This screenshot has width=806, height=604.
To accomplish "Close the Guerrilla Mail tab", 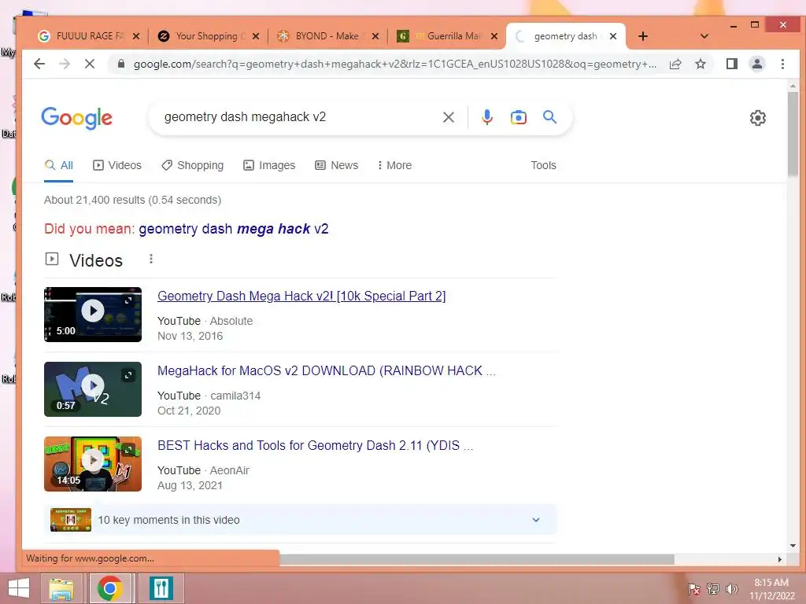I will coord(494,36).
